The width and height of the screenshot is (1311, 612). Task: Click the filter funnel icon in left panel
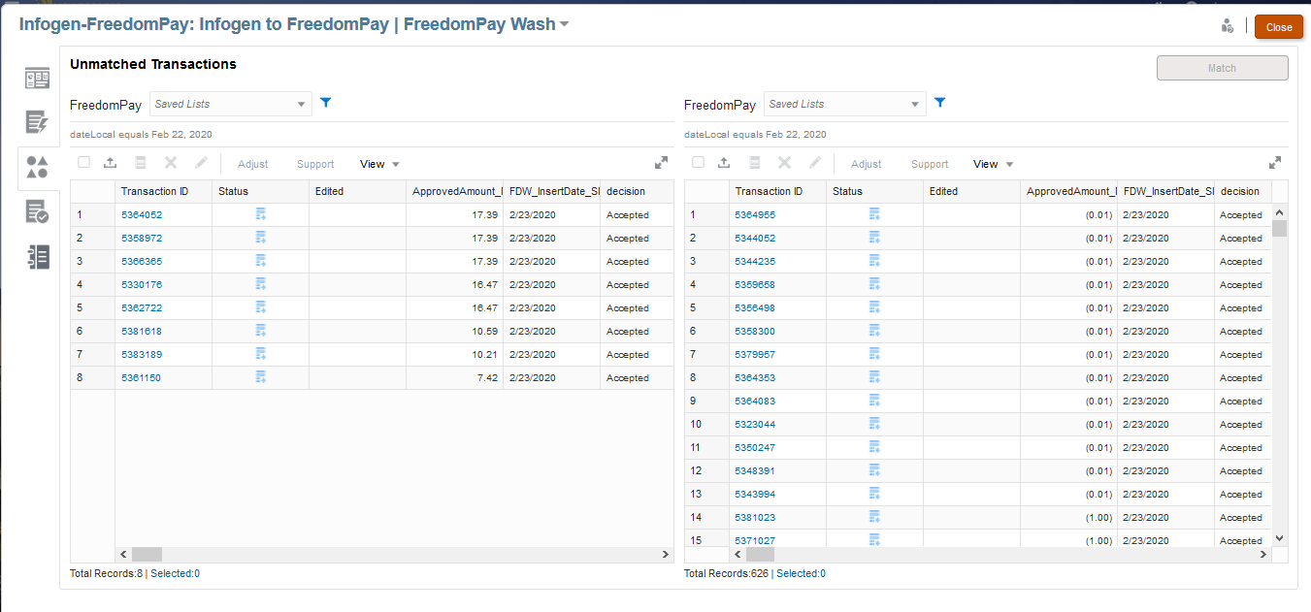[326, 103]
